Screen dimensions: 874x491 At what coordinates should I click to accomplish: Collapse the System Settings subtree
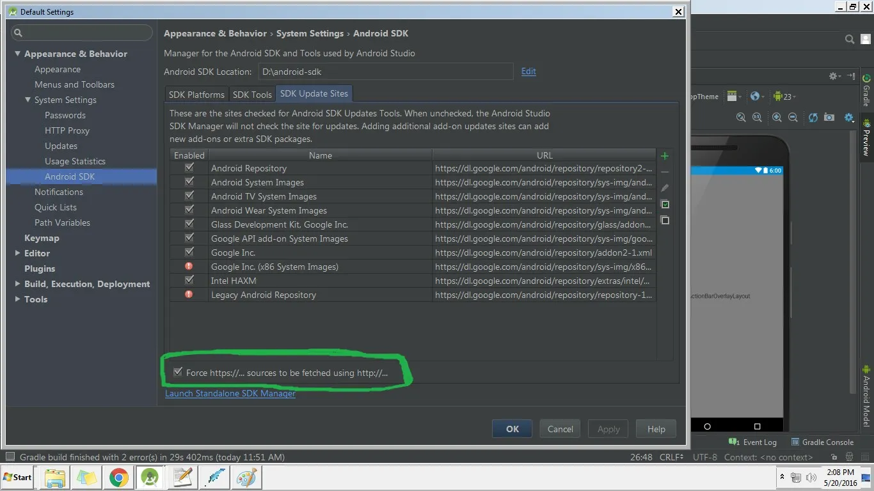(28, 100)
